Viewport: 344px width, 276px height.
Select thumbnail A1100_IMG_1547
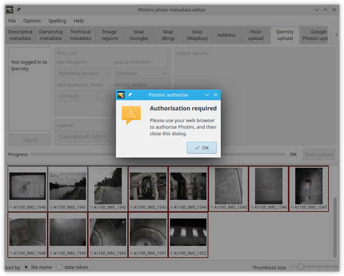(x=308, y=189)
